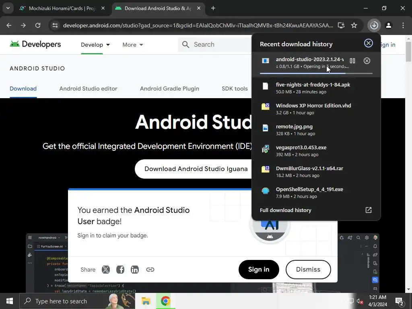This screenshot has width=412, height=309.
Task: Open Windows Start menu
Action: tap(10, 301)
